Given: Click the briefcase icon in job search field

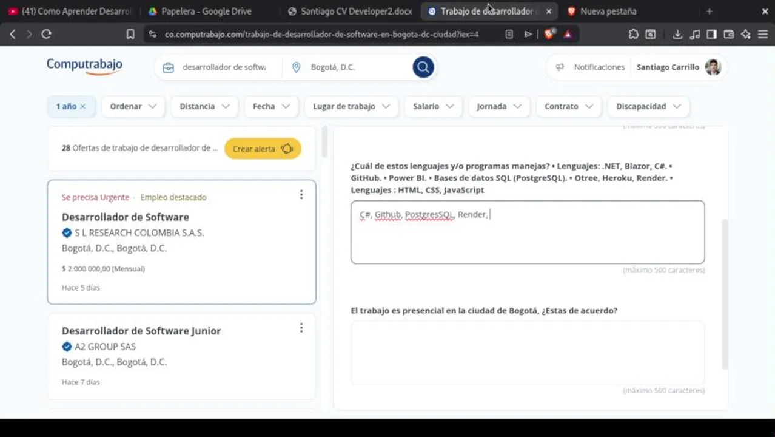Looking at the screenshot, I should point(169,67).
